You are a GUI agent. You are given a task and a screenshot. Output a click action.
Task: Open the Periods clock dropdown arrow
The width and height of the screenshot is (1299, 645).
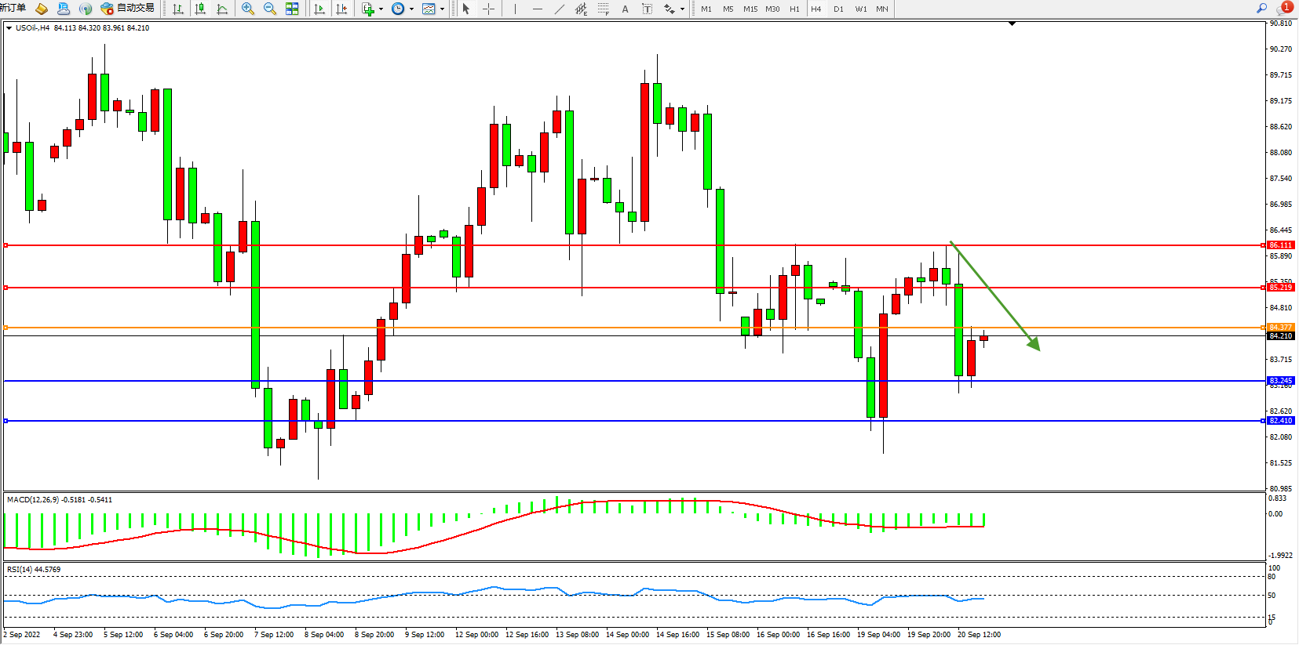(411, 9)
